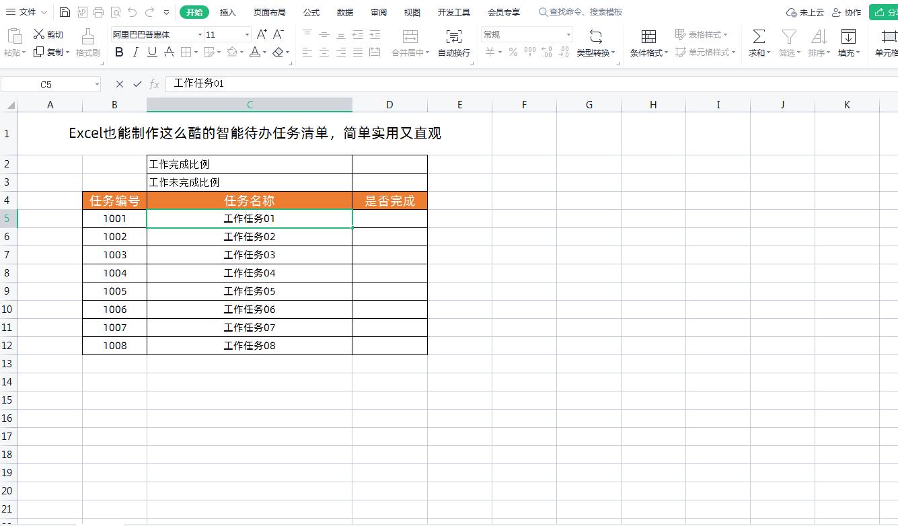Apply bold formatting with the B icon
The height and width of the screenshot is (526, 898).
tap(120, 51)
